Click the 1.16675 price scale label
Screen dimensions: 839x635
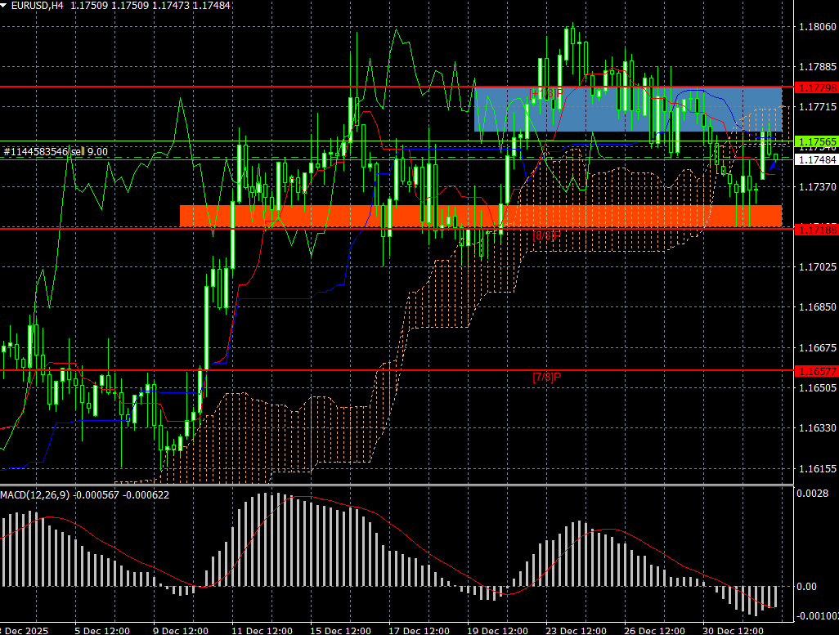point(817,348)
